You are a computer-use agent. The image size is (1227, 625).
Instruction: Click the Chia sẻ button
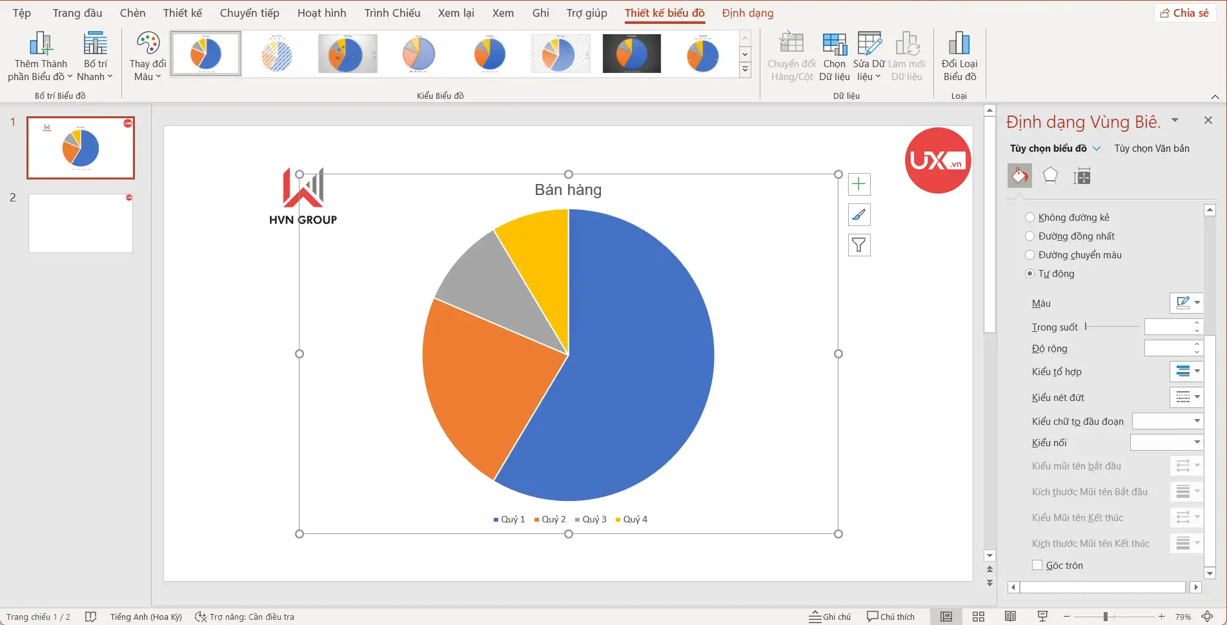[1184, 13]
